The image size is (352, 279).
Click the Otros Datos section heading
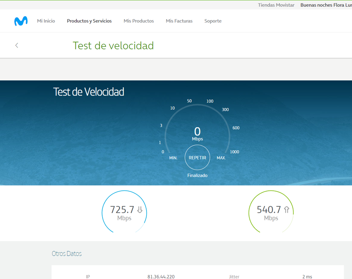click(67, 254)
